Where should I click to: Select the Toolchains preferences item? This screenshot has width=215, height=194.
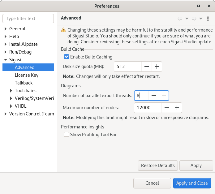[26, 90]
